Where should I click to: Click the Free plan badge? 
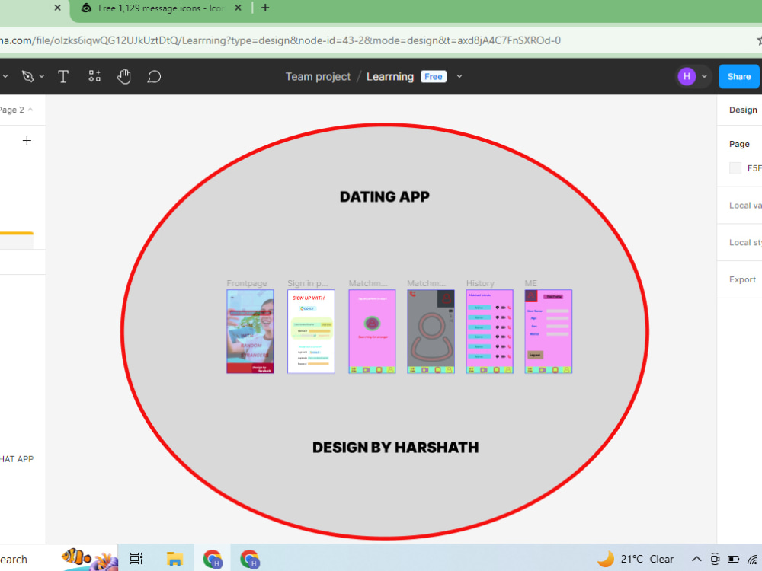click(433, 77)
